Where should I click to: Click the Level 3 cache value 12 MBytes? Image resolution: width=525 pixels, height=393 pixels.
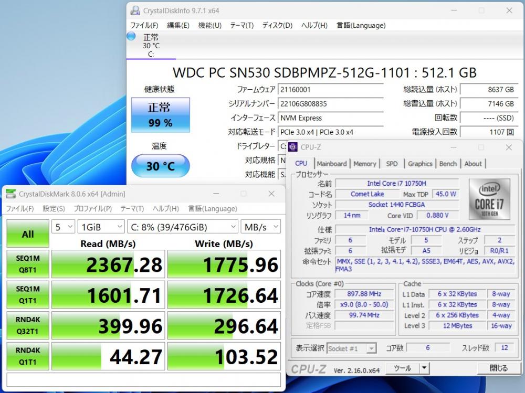click(x=457, y=326)
